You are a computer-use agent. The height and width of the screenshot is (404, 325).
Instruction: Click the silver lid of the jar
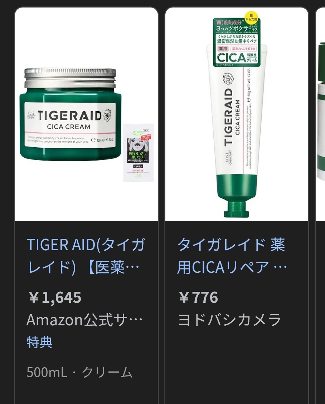pos(70,79)
